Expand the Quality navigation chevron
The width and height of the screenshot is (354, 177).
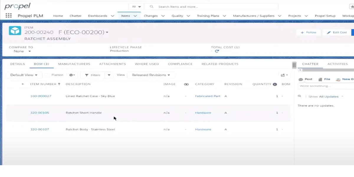tap(188, 16)
